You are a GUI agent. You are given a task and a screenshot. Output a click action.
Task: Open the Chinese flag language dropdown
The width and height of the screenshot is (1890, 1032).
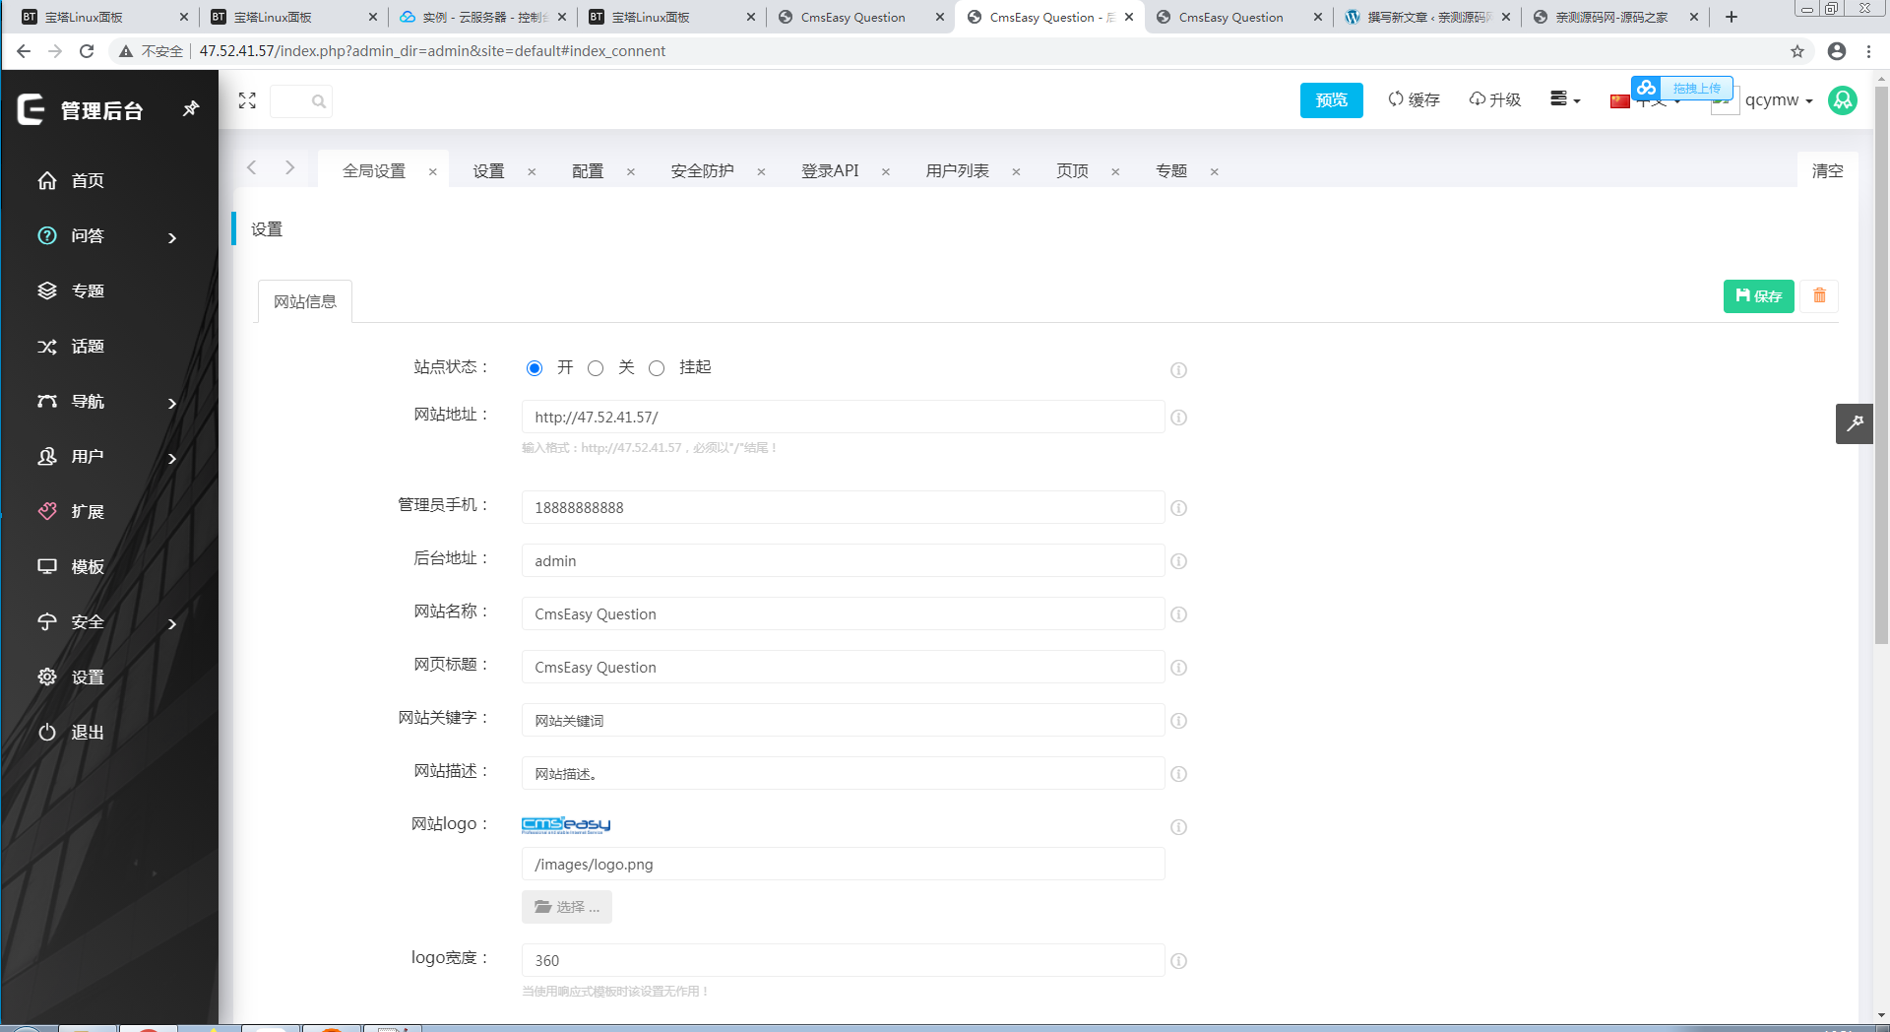[x=1645, y=100]
